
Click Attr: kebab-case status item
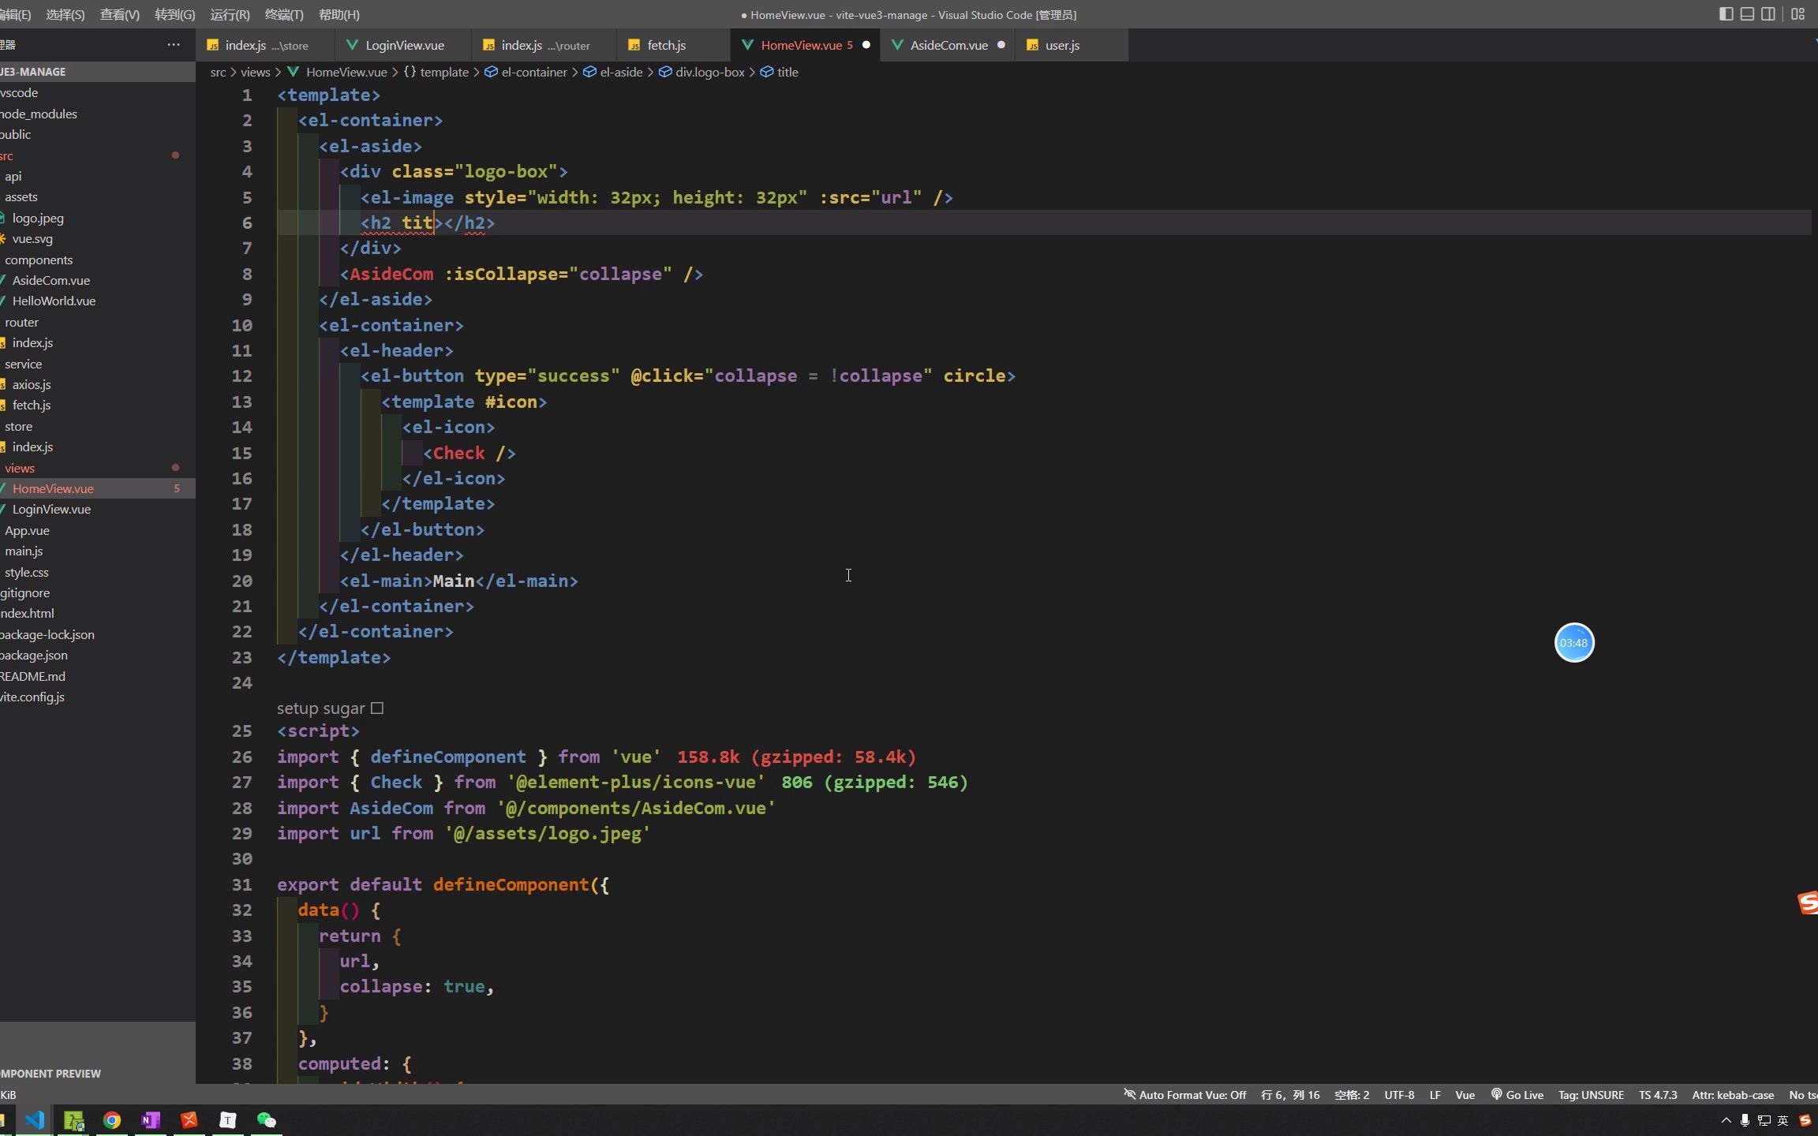tap(1733, 1095)
